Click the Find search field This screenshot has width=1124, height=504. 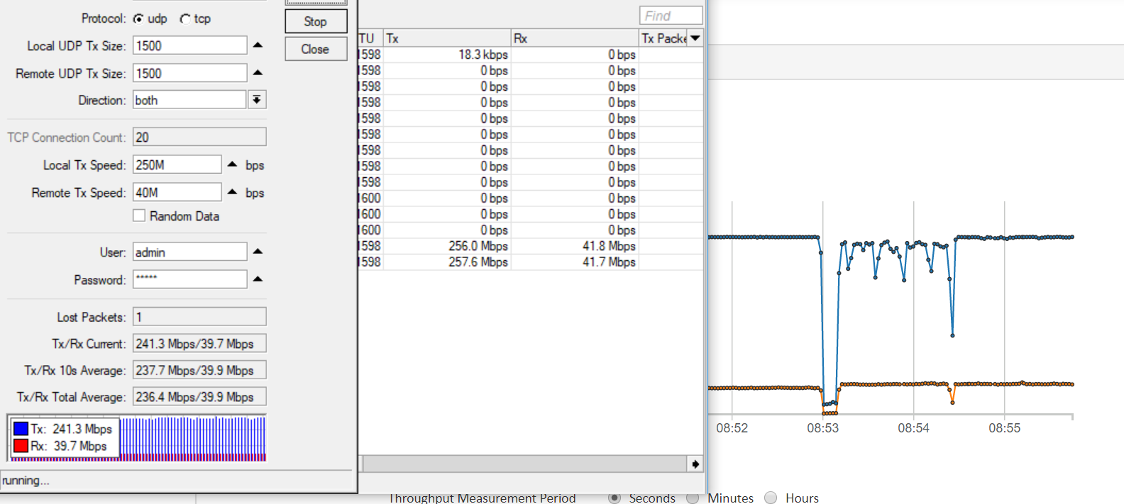[x=671, y=16]
